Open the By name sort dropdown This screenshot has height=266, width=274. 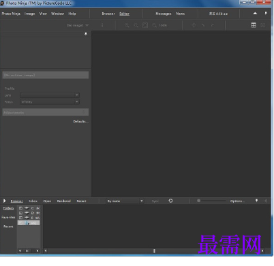coord(125,201)
